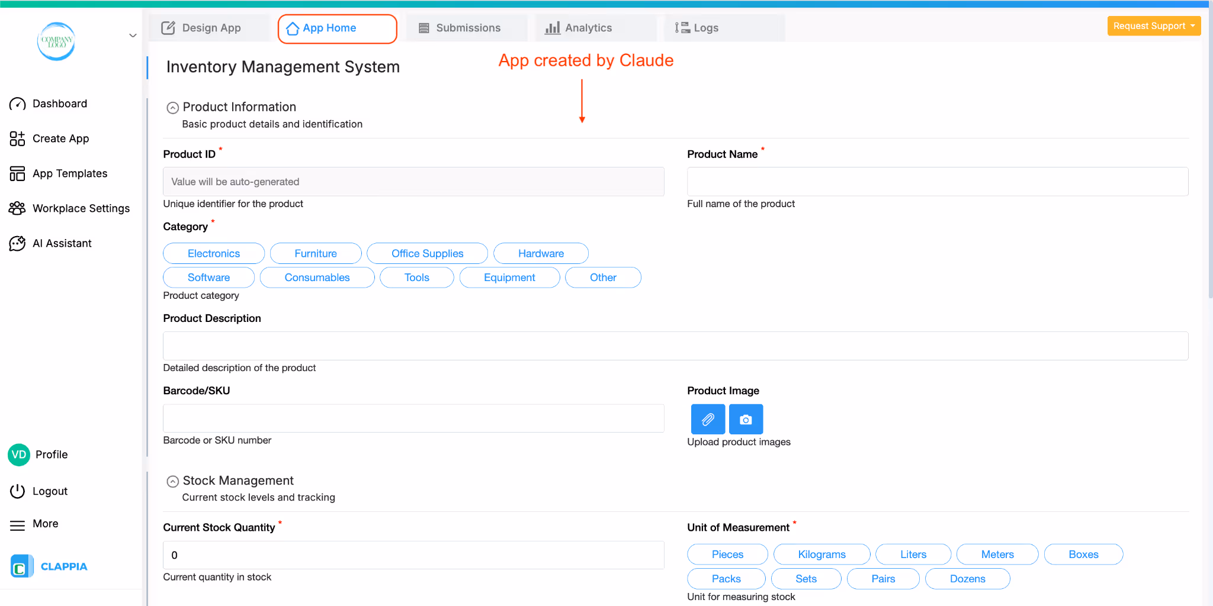Click the Clappia logo at the bottom
The height and width of the screenshot is (606, 1213).
click(x=48, y=566)
